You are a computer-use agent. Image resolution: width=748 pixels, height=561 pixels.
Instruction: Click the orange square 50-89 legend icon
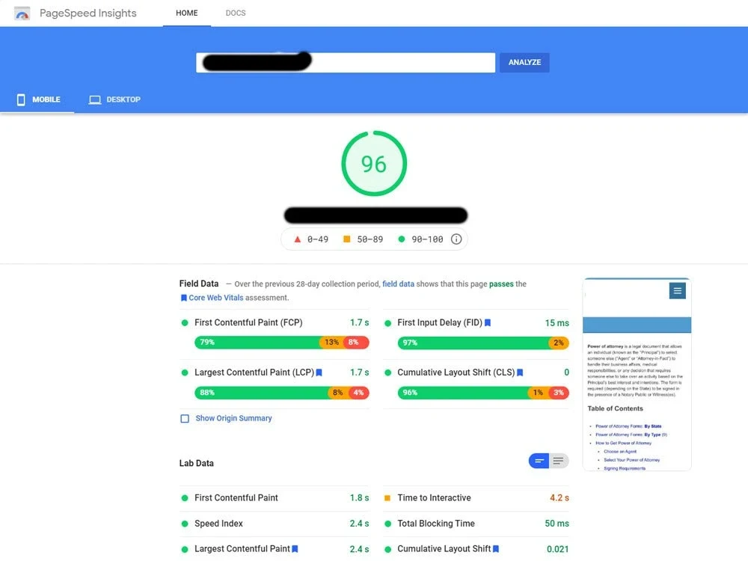point(347,239)
